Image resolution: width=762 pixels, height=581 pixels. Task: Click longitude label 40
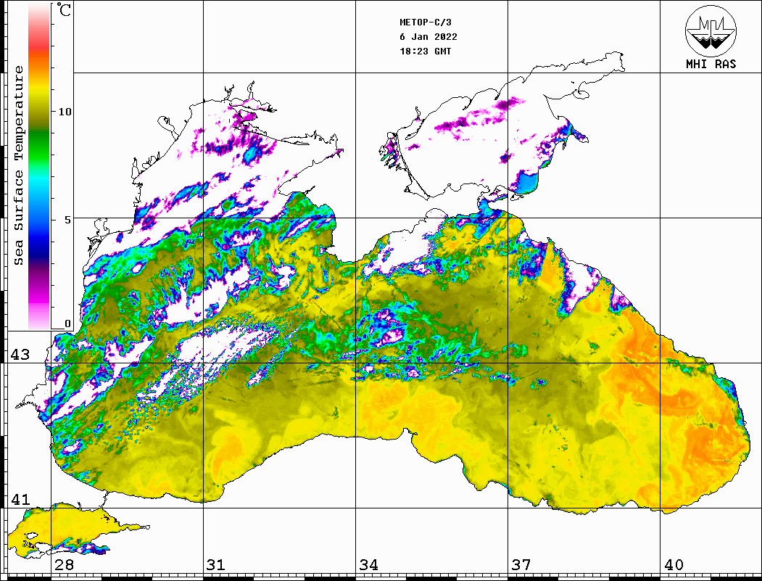tap(674, 565)
